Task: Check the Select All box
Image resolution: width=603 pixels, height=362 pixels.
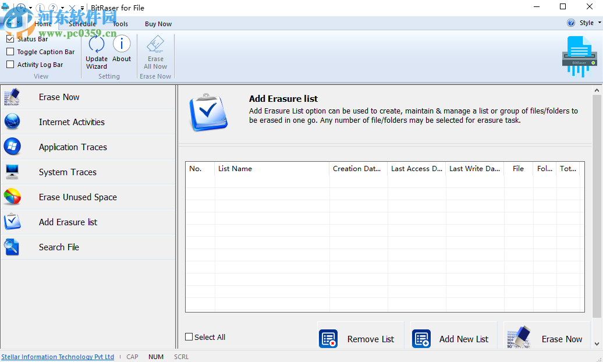Action: click(189, 337)
